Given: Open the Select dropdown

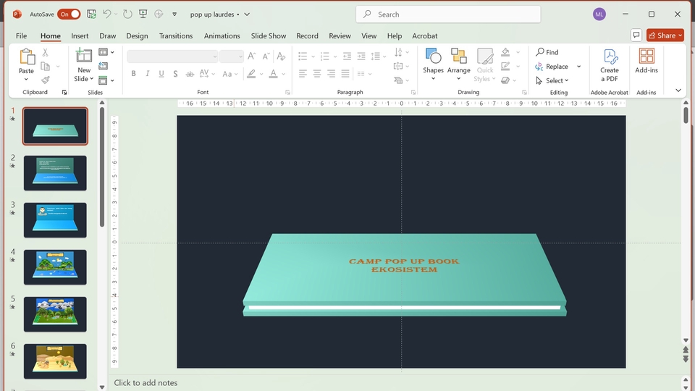Looking at the screenshot, I should 552,80.
